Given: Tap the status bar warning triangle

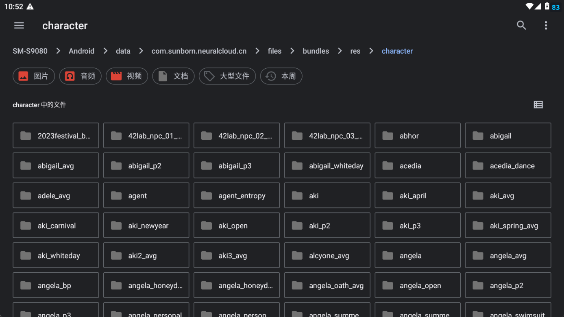Looking at the screenshot, I should [x=30, y=7].
